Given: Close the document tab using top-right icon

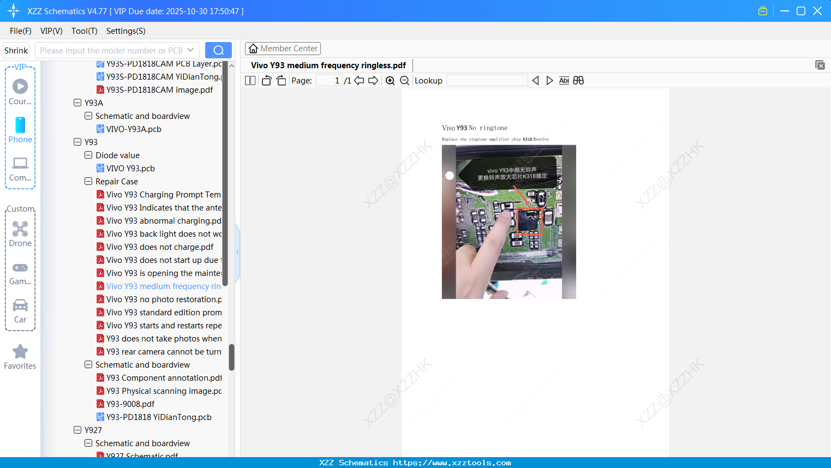Looking at the screenshot, I should 820,65.
